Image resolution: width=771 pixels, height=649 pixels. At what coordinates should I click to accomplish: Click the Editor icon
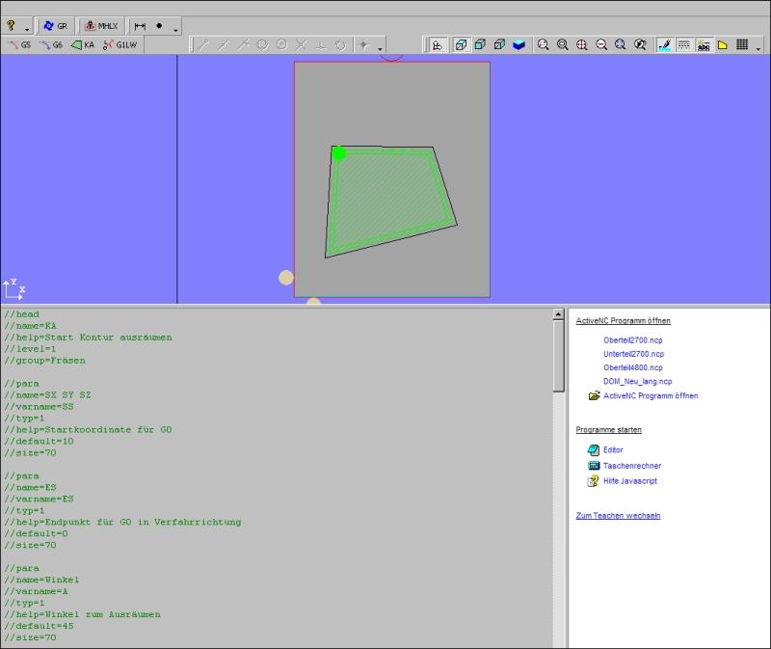(594, 449)
